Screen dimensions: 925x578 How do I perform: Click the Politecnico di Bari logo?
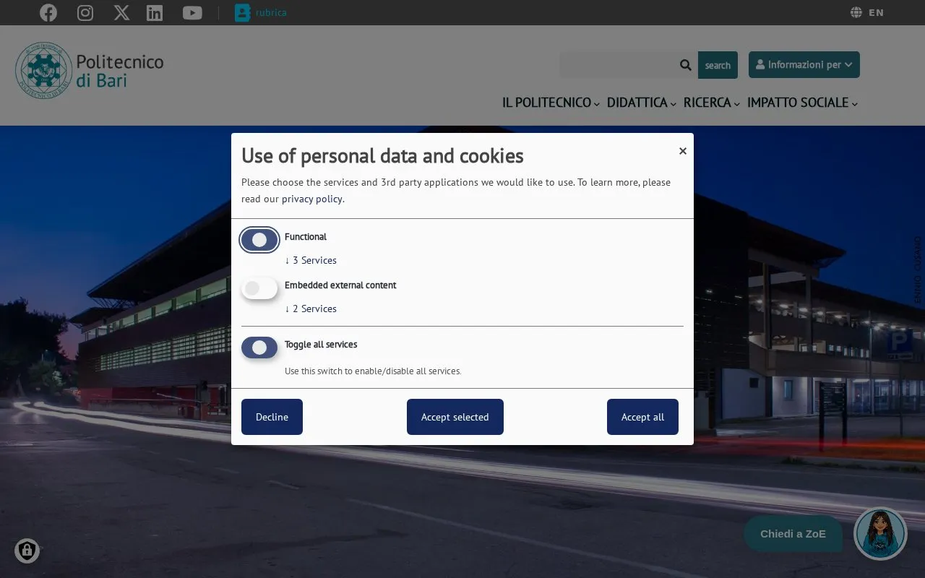coord(90,70)
